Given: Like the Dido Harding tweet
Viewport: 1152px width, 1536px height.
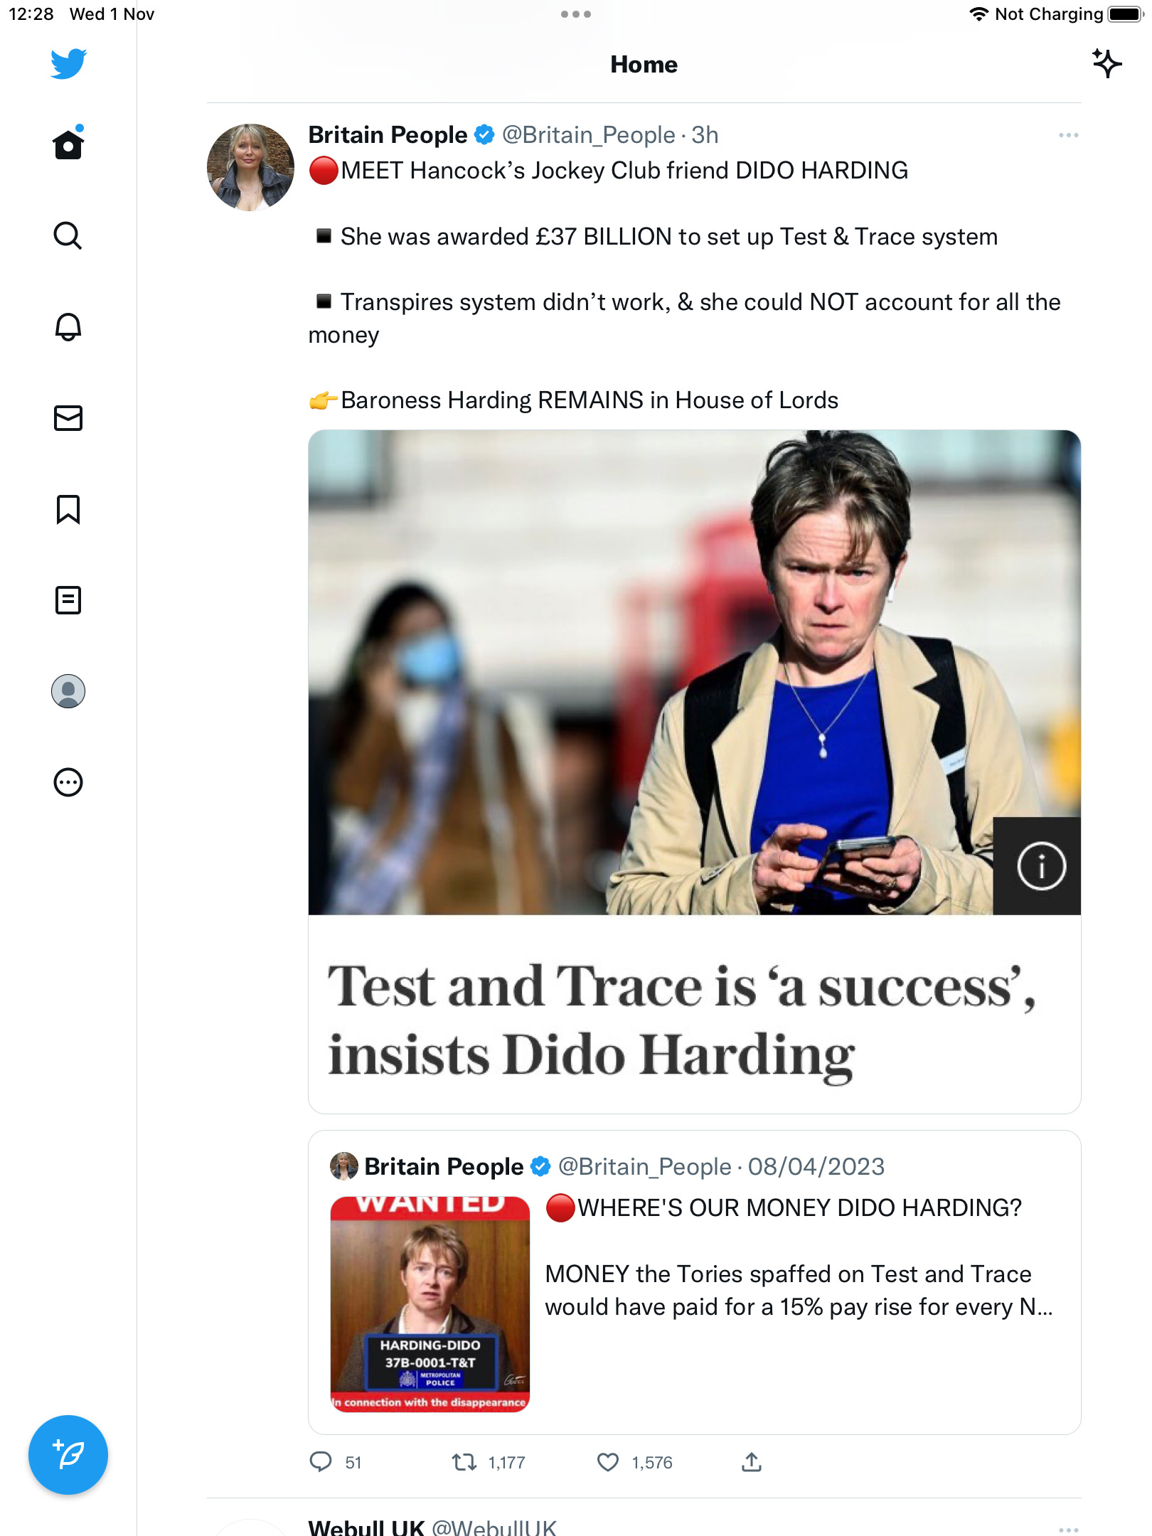Looking at the screenshot, I should [x=608, y=1462].
